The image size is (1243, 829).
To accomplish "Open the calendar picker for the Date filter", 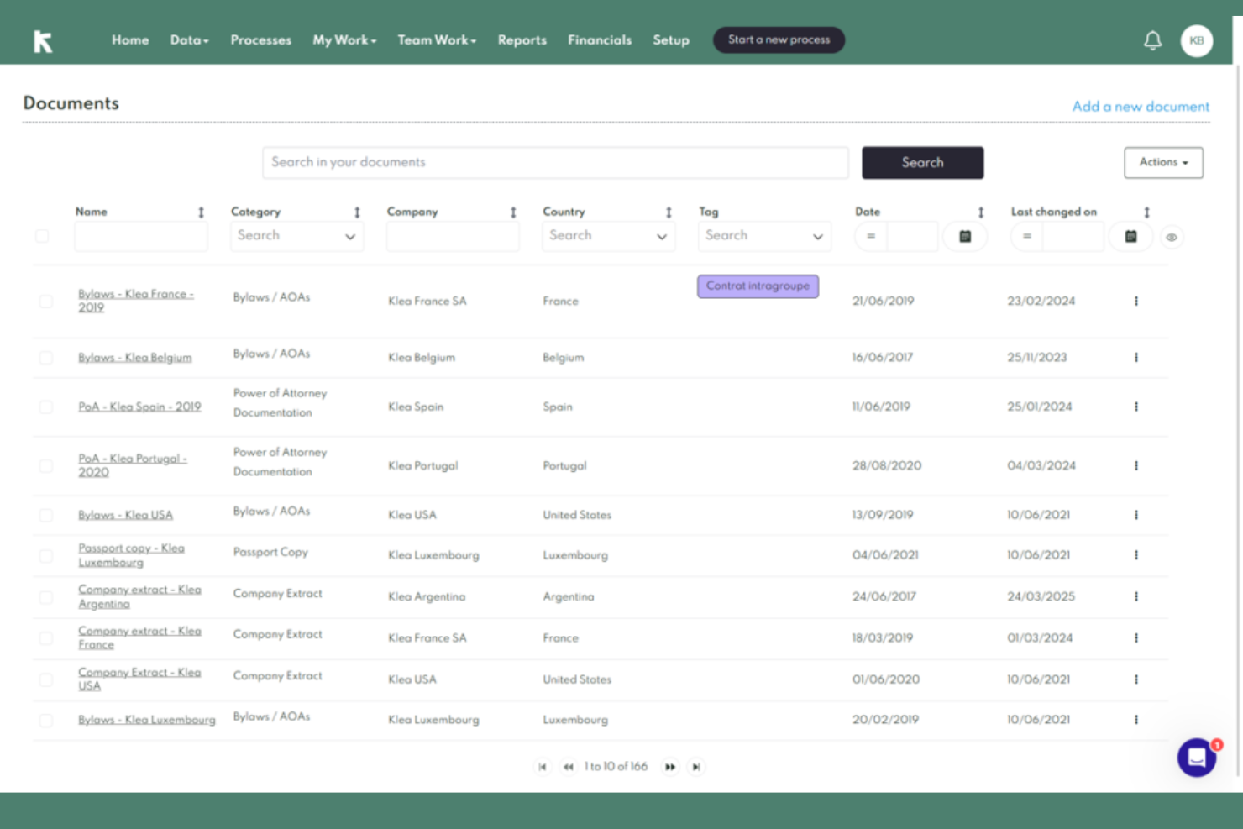I will pyautogui.click(x=965, y=236).
